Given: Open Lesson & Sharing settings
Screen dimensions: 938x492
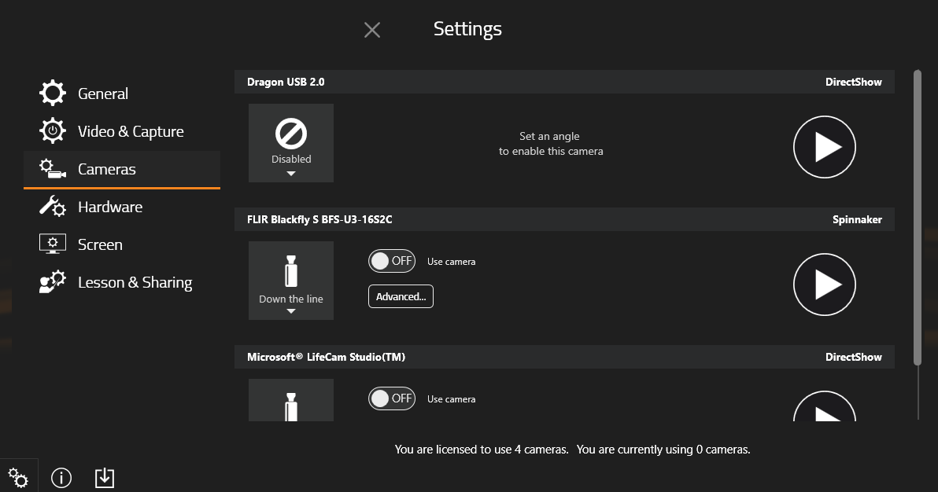Looking at the screenshot, I should (x=122, y=282).
